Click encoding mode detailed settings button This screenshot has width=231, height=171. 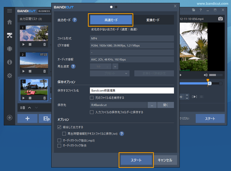coord(154,73)
